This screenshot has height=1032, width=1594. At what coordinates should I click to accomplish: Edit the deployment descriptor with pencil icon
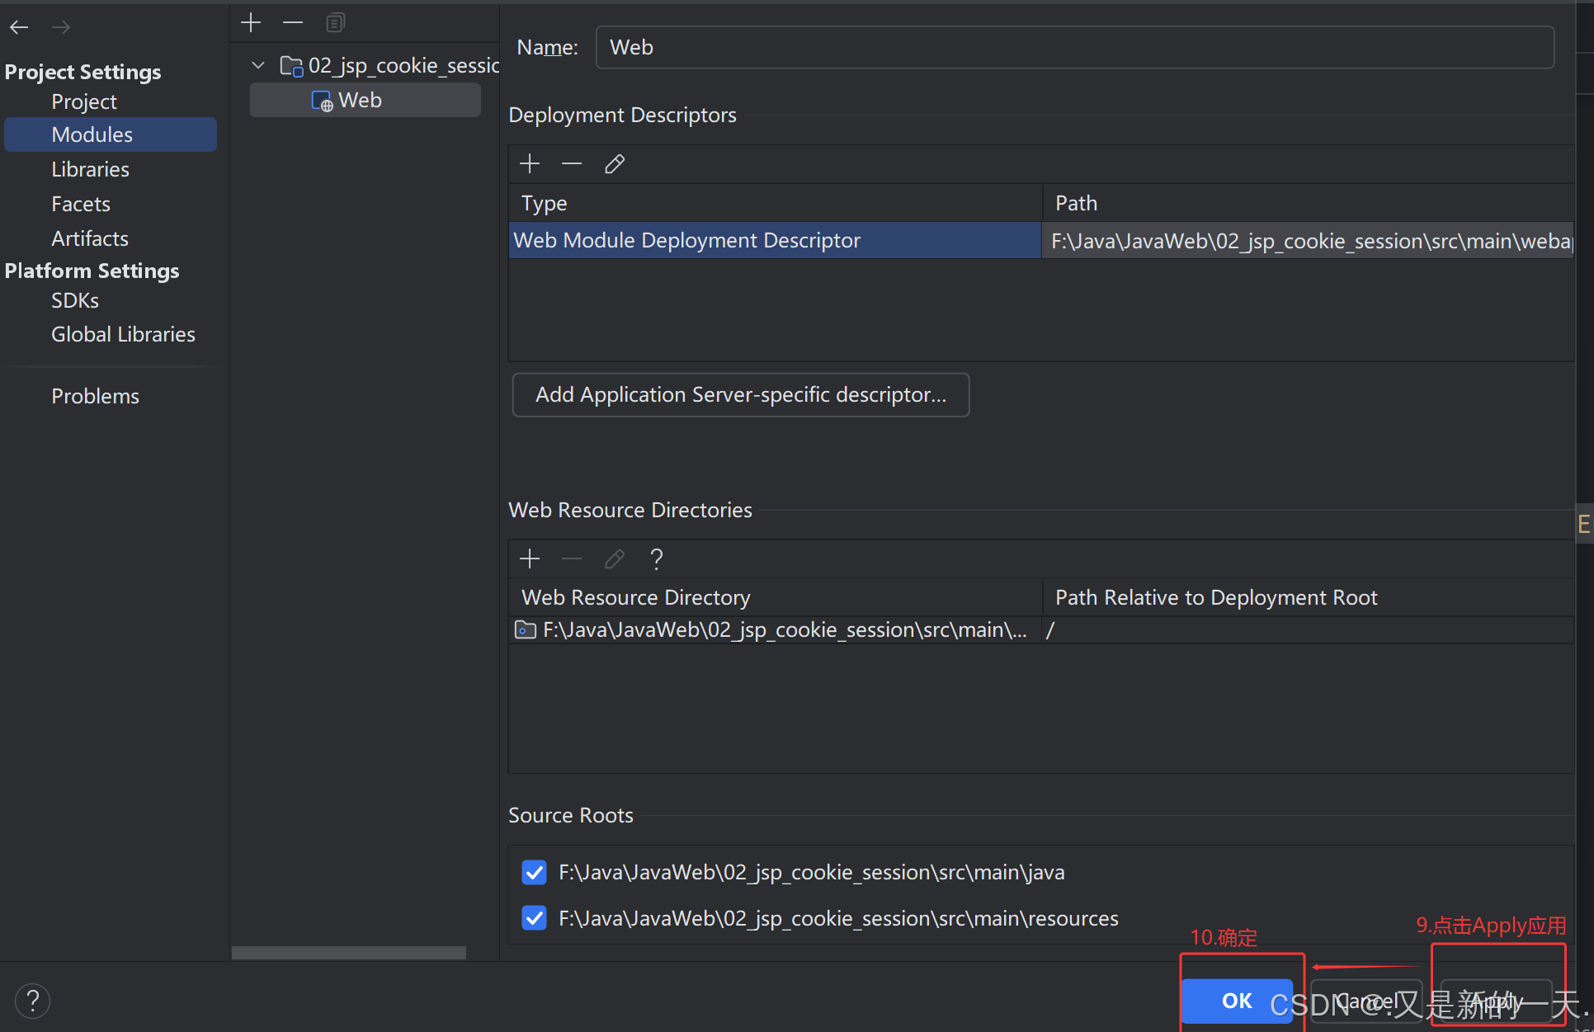click(x=615, y=163)
